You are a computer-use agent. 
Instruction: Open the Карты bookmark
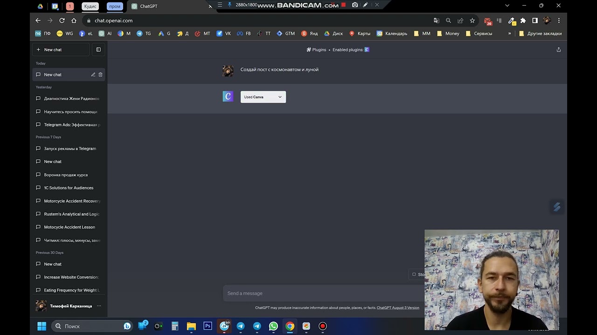click(x=360, y=33)
